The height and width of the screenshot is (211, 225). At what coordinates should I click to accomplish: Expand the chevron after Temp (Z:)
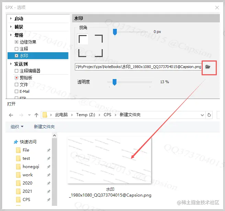(99, 115)
